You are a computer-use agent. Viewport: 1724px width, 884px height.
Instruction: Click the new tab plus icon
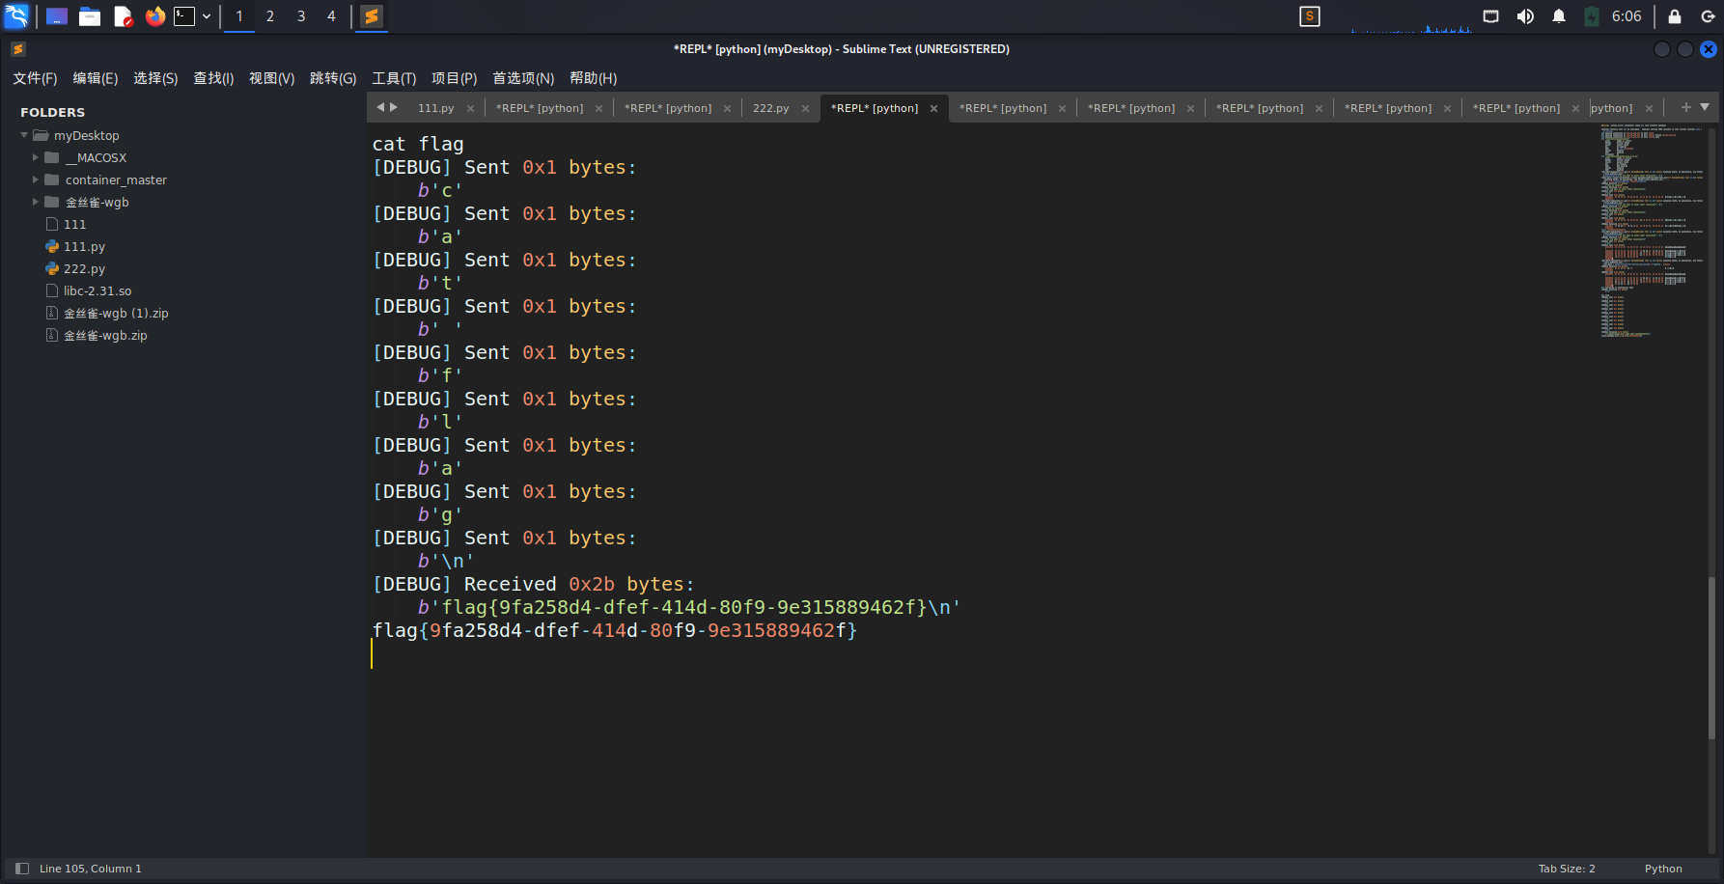tap(1685, 107)
